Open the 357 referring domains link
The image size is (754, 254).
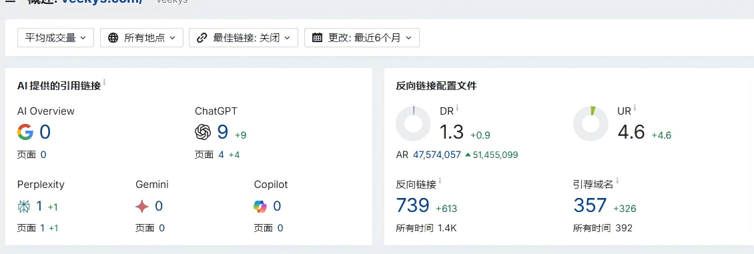click(x=590, y=205)
